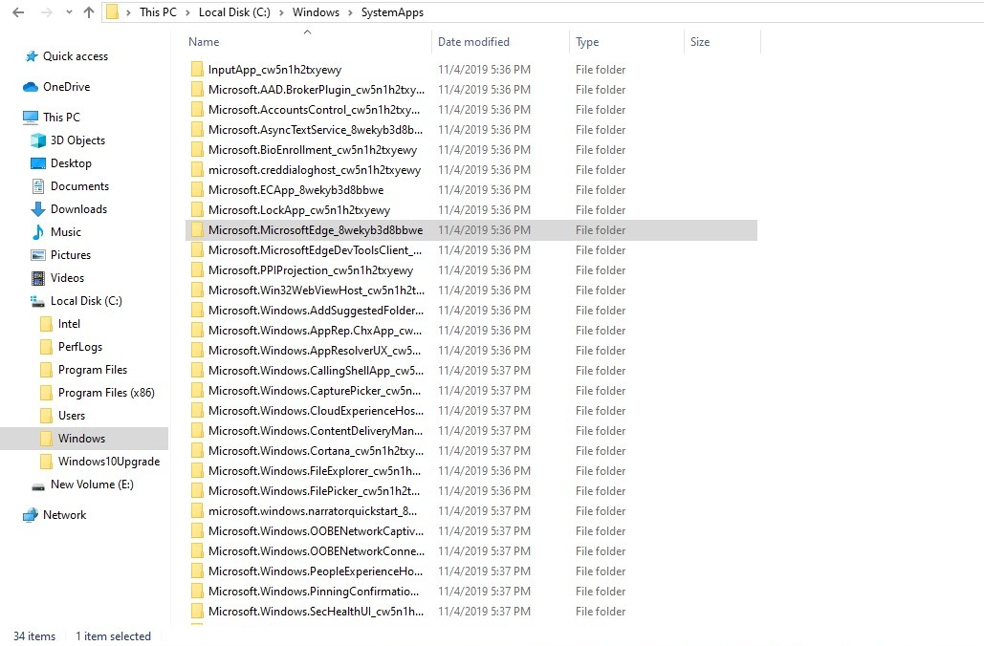Click microsoft.creddialoghost folder icon
This screenshot has width=984, height=646.
197,170
